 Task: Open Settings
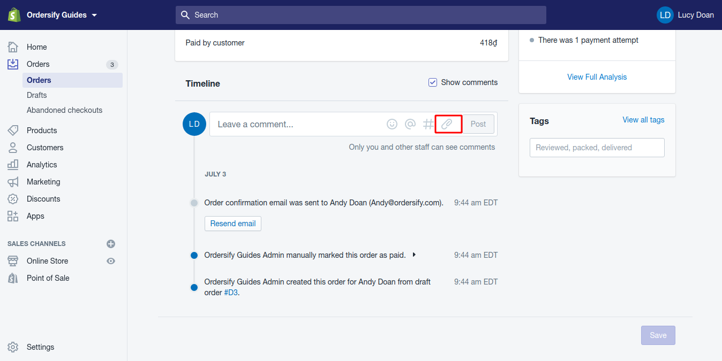click(40, 347)
